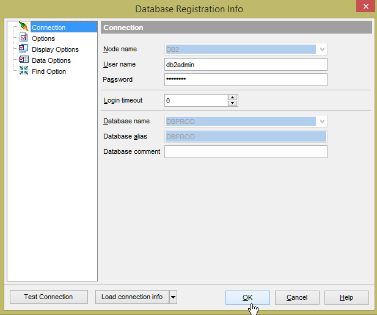Increase Login timeout with up arrow
Viewport: 377px width, 315px height.
(232, 97)
